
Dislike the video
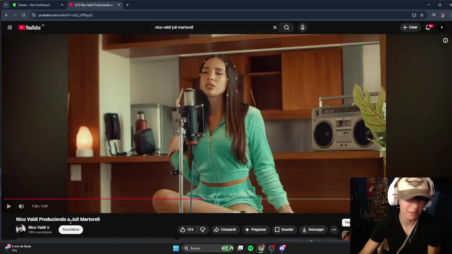click(203, 229)
